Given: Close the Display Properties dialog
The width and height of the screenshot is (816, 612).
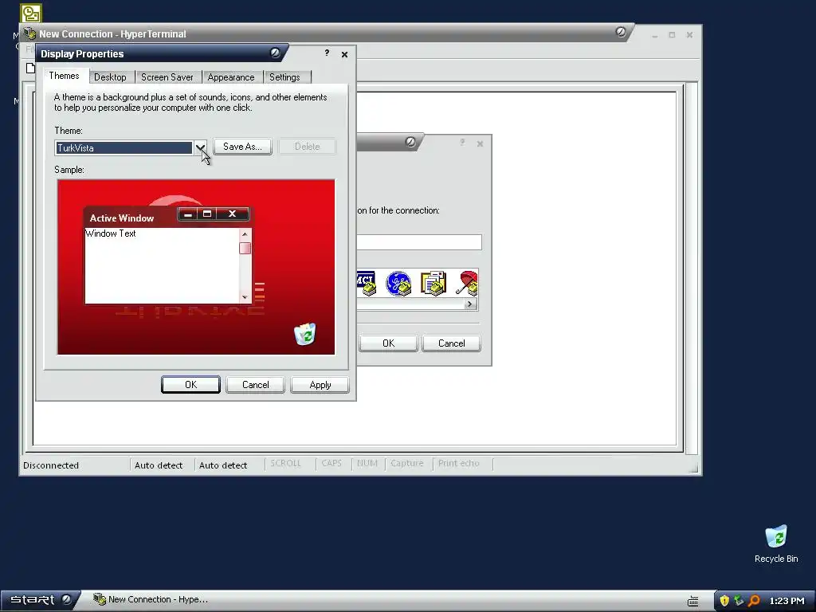Looking at the screenshot, I should [x=344, y=54].
